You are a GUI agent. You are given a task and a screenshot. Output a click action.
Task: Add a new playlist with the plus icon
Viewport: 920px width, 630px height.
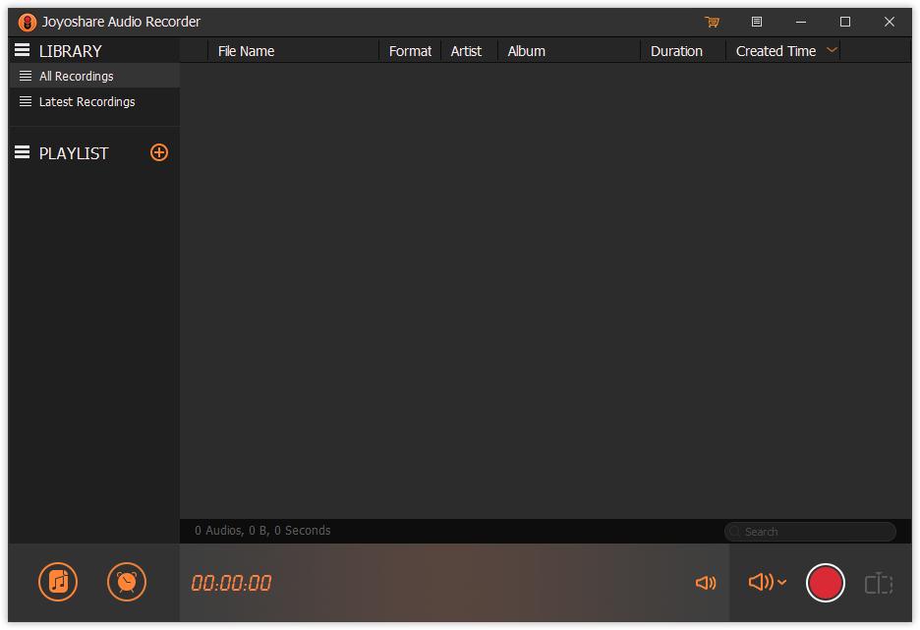[x=158, y=152]
